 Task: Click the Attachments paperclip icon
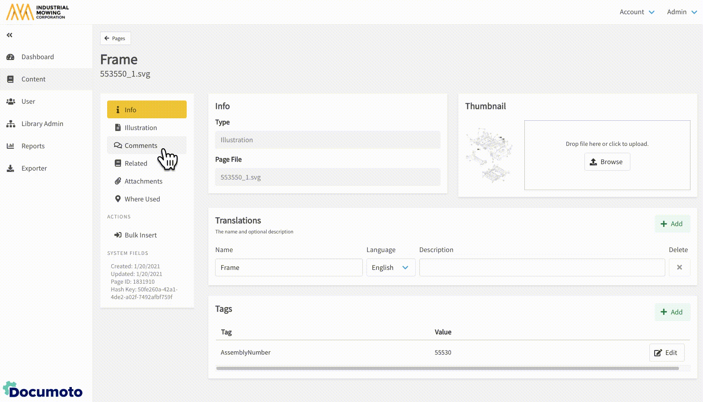coord(118,181)
